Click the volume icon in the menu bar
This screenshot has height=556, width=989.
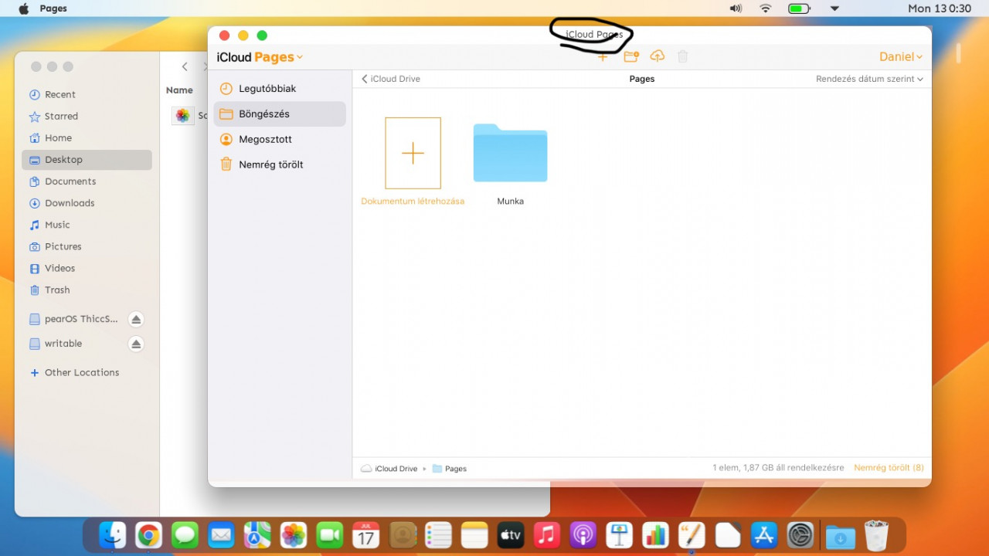coord(736,8)
